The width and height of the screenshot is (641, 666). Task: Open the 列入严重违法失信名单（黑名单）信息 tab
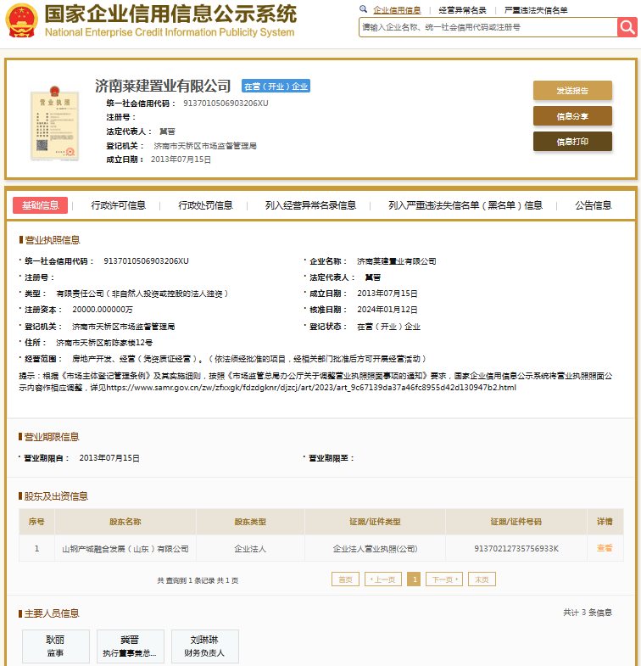[465, 205]
